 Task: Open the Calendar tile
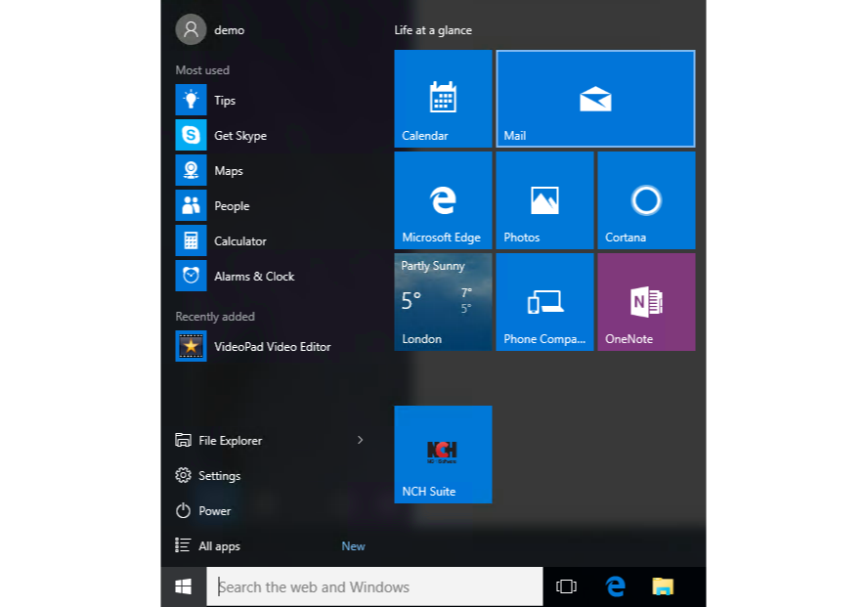tap(443, 99)
